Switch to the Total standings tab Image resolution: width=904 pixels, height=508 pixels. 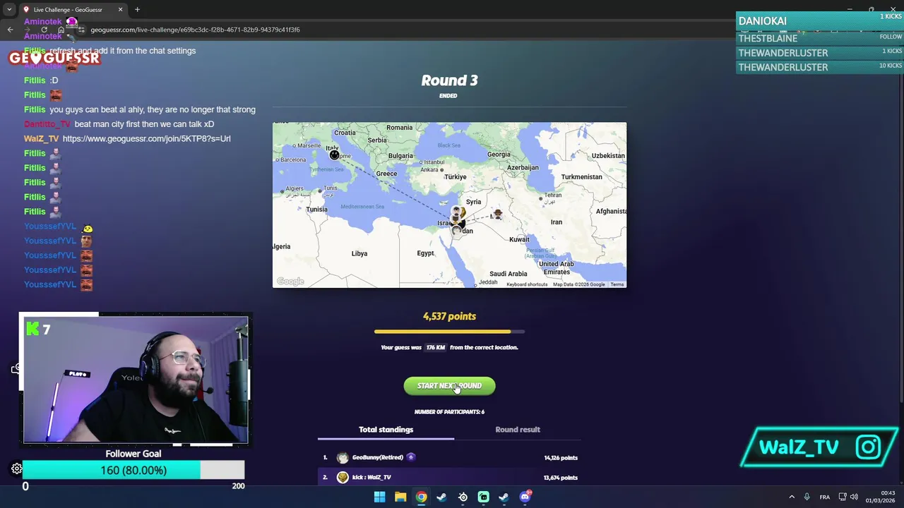[x=386, y=430]
